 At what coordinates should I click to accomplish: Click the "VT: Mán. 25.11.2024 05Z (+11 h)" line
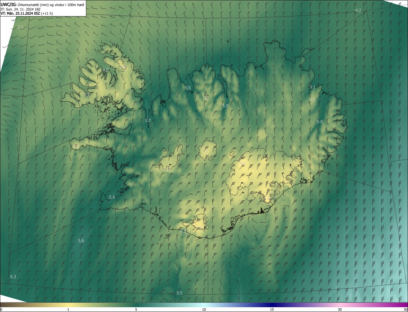click(27, 13)
